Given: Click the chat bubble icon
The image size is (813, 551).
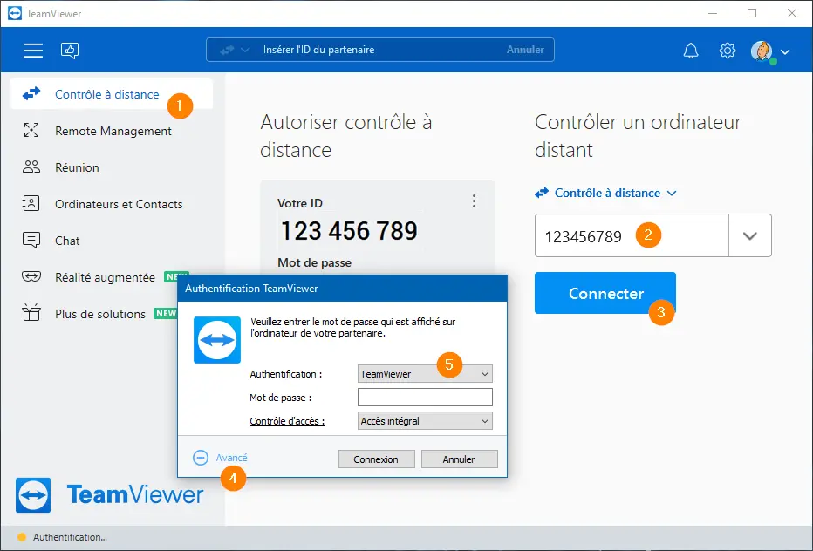Looking at the screenshot, I should tap(31, 240).
